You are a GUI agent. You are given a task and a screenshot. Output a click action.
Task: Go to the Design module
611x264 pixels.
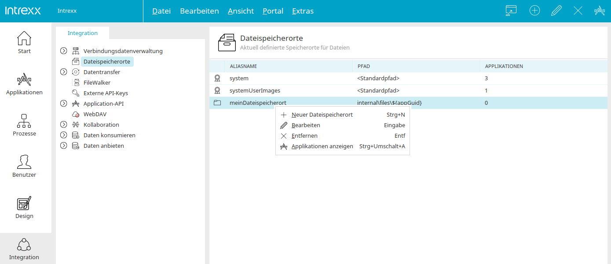point(24,207)
